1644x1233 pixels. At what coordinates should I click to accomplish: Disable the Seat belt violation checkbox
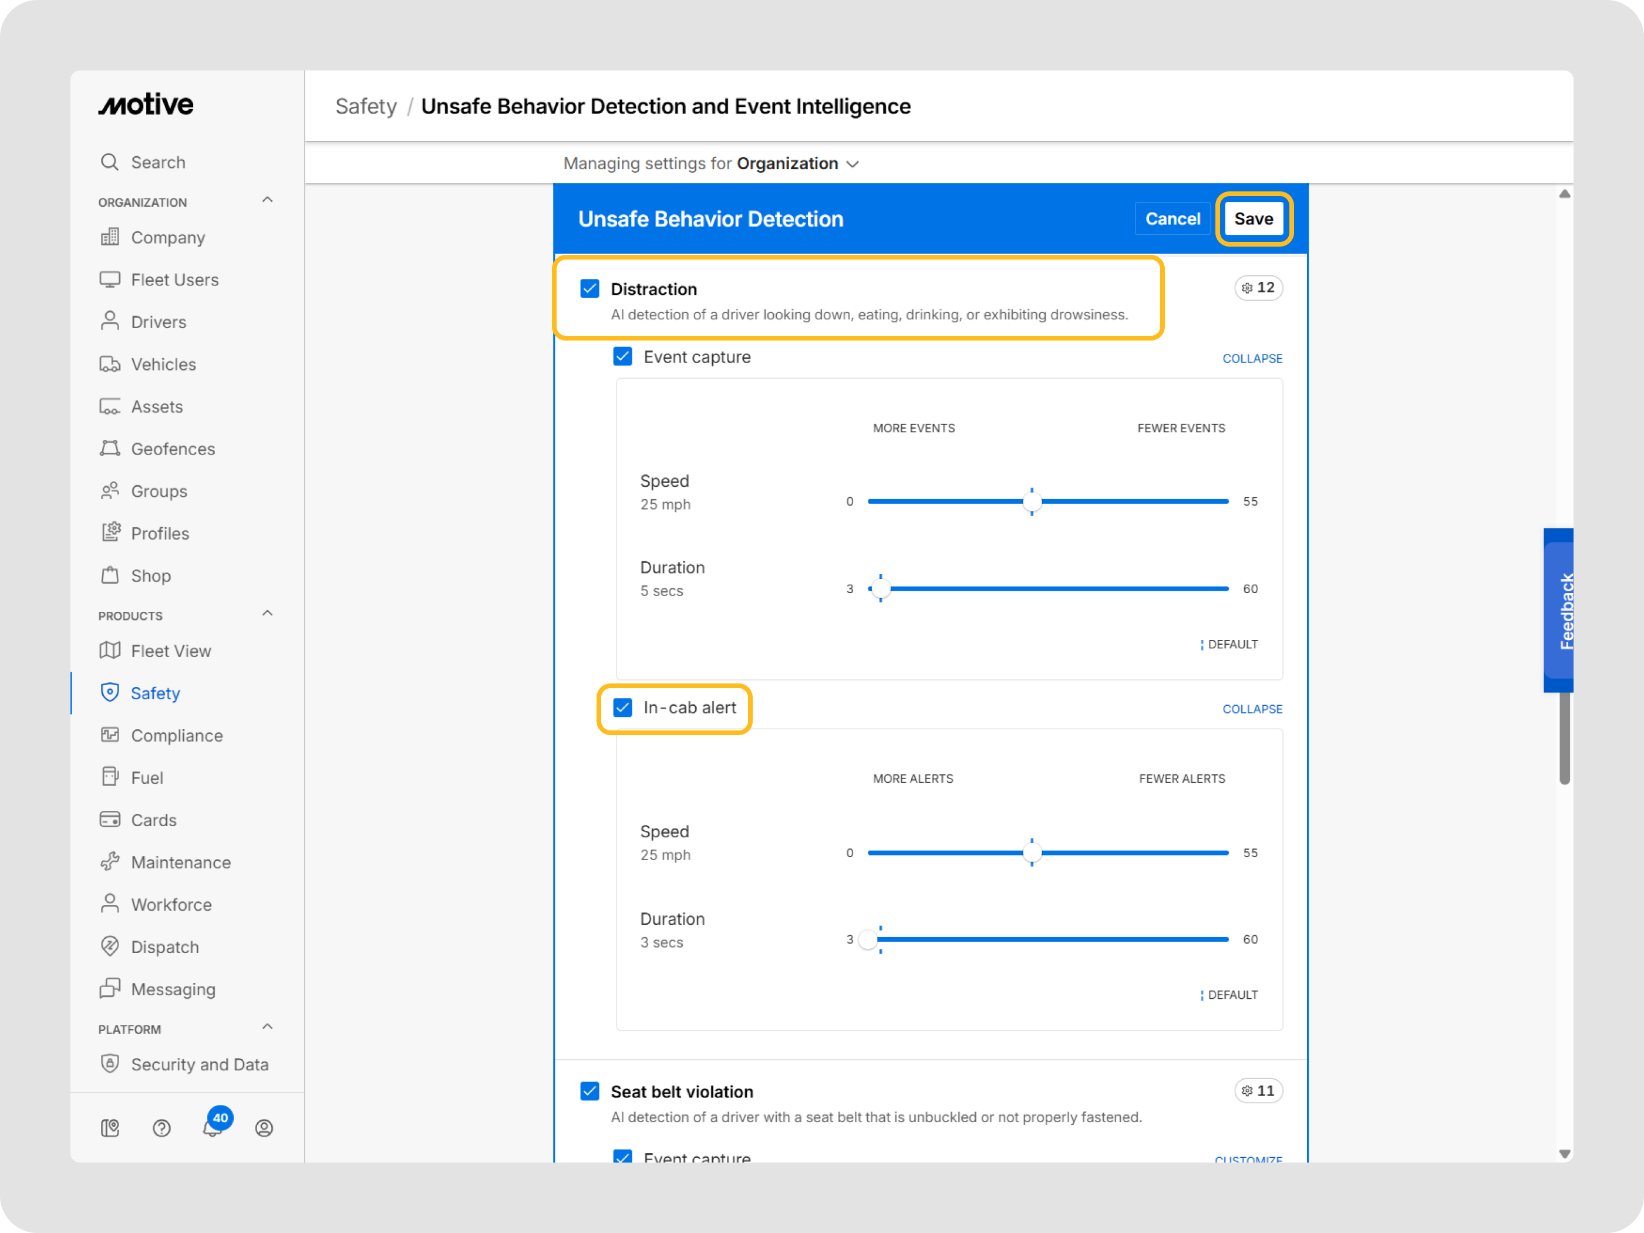click(589, 1091)
